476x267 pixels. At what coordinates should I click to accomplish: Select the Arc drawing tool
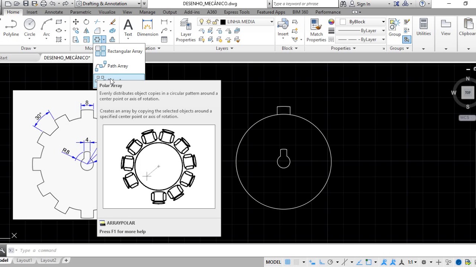[46, 28]
